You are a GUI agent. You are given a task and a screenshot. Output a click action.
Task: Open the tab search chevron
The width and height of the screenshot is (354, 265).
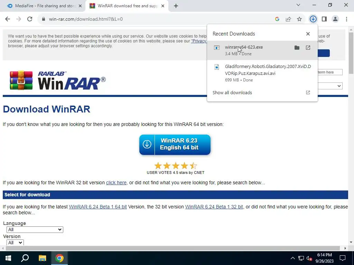click(x=298, y=5)
